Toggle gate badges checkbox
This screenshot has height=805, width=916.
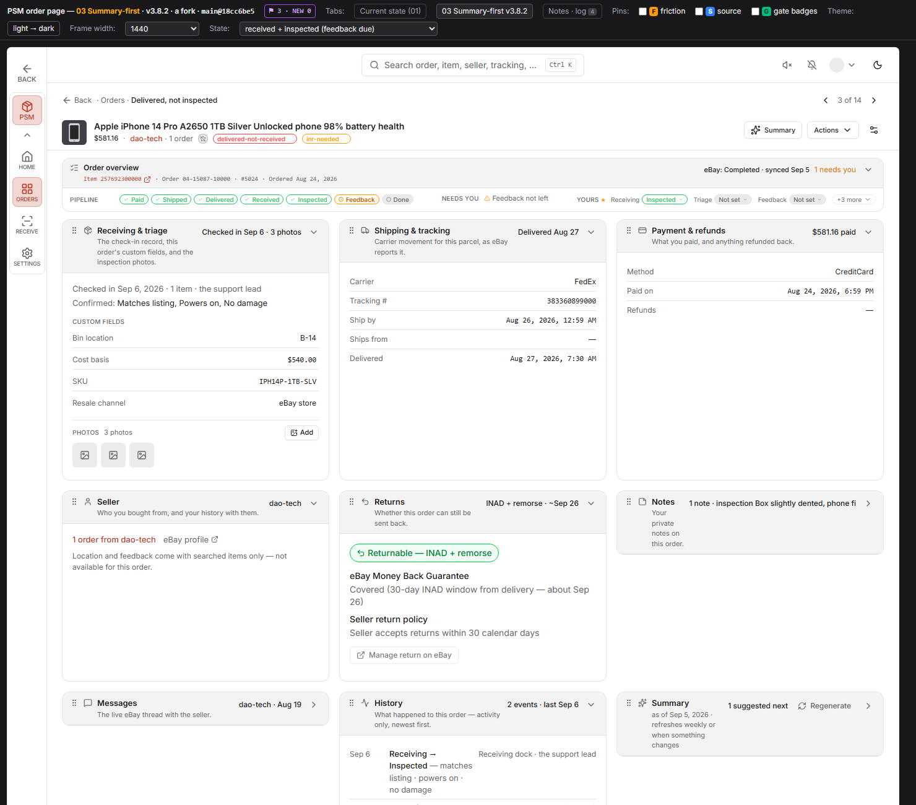click(755, 11)
